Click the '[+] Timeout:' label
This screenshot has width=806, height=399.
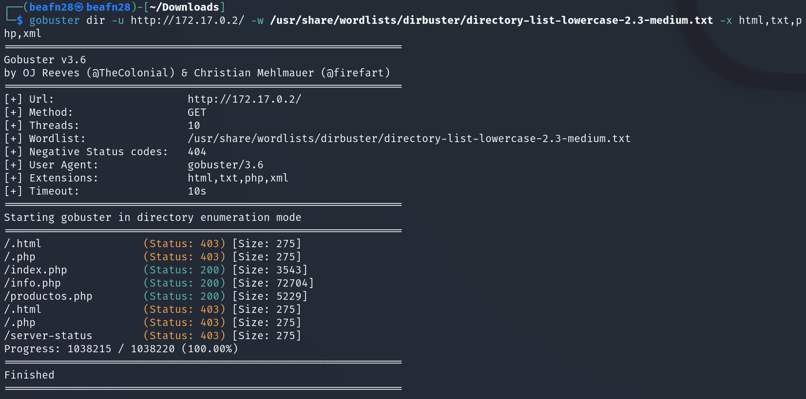[x=42, y=191]
